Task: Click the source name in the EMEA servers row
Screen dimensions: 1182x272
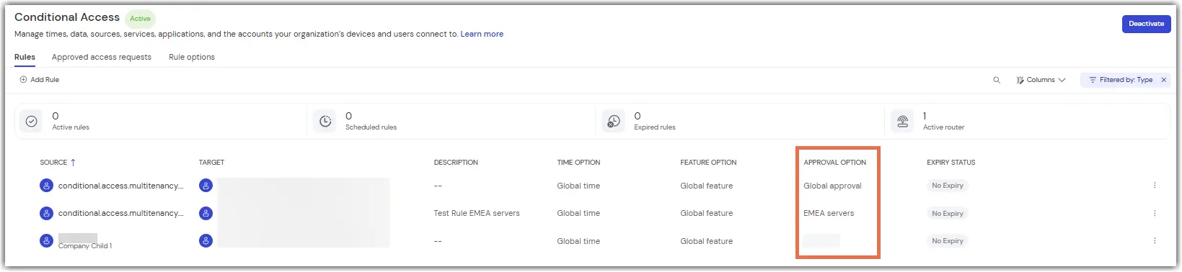Action: [x=120, y=213]
